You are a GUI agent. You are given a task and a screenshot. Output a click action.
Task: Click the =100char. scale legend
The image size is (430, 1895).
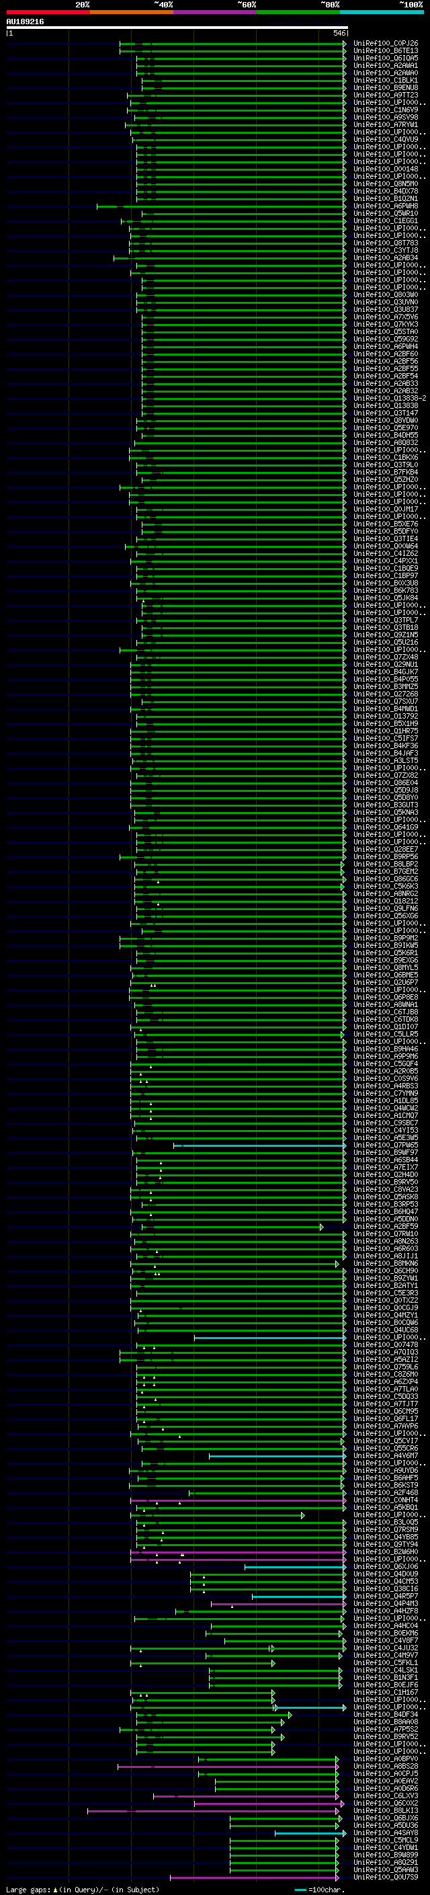(x=319, y=1890)
